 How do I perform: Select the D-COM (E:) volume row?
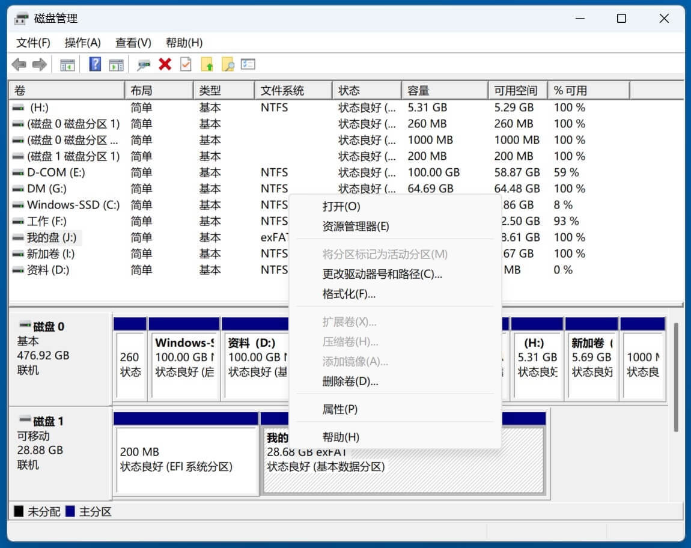tap(56, 172)
